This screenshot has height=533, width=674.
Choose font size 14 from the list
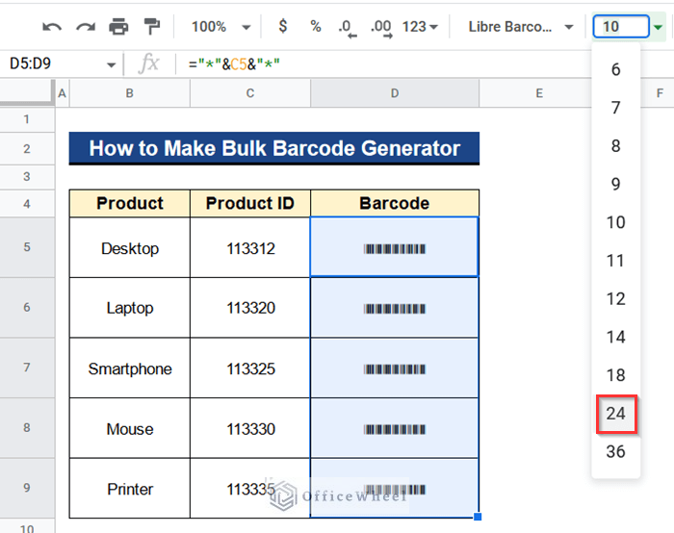[615, 337]
